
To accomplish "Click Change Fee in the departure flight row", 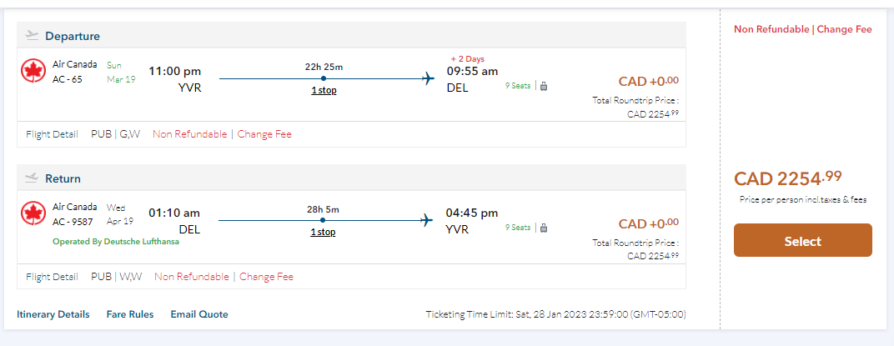I will [x=264, y=134].
